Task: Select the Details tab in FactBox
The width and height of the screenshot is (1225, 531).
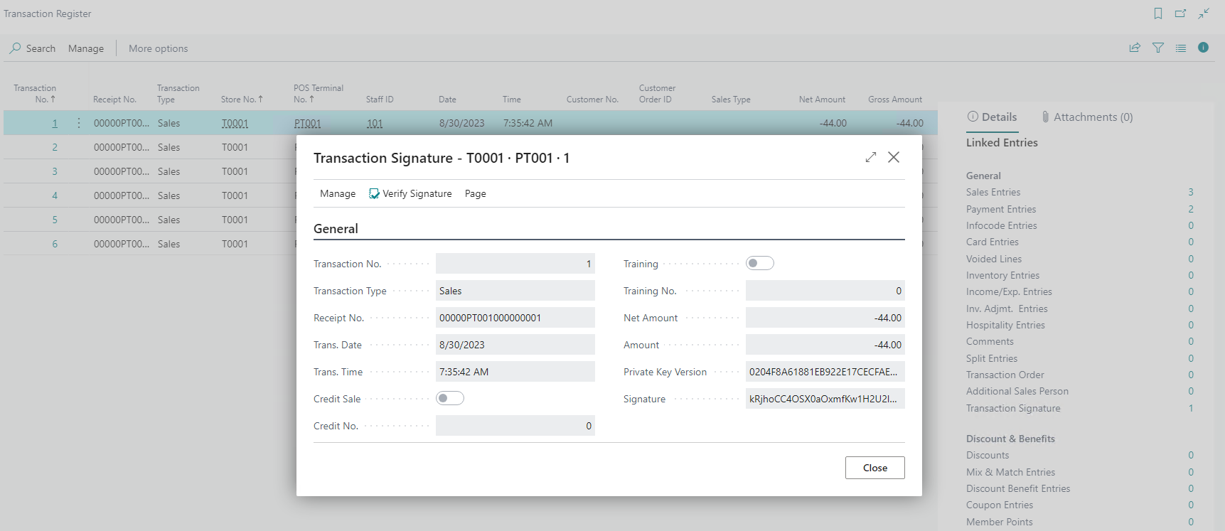Action: 992,117
